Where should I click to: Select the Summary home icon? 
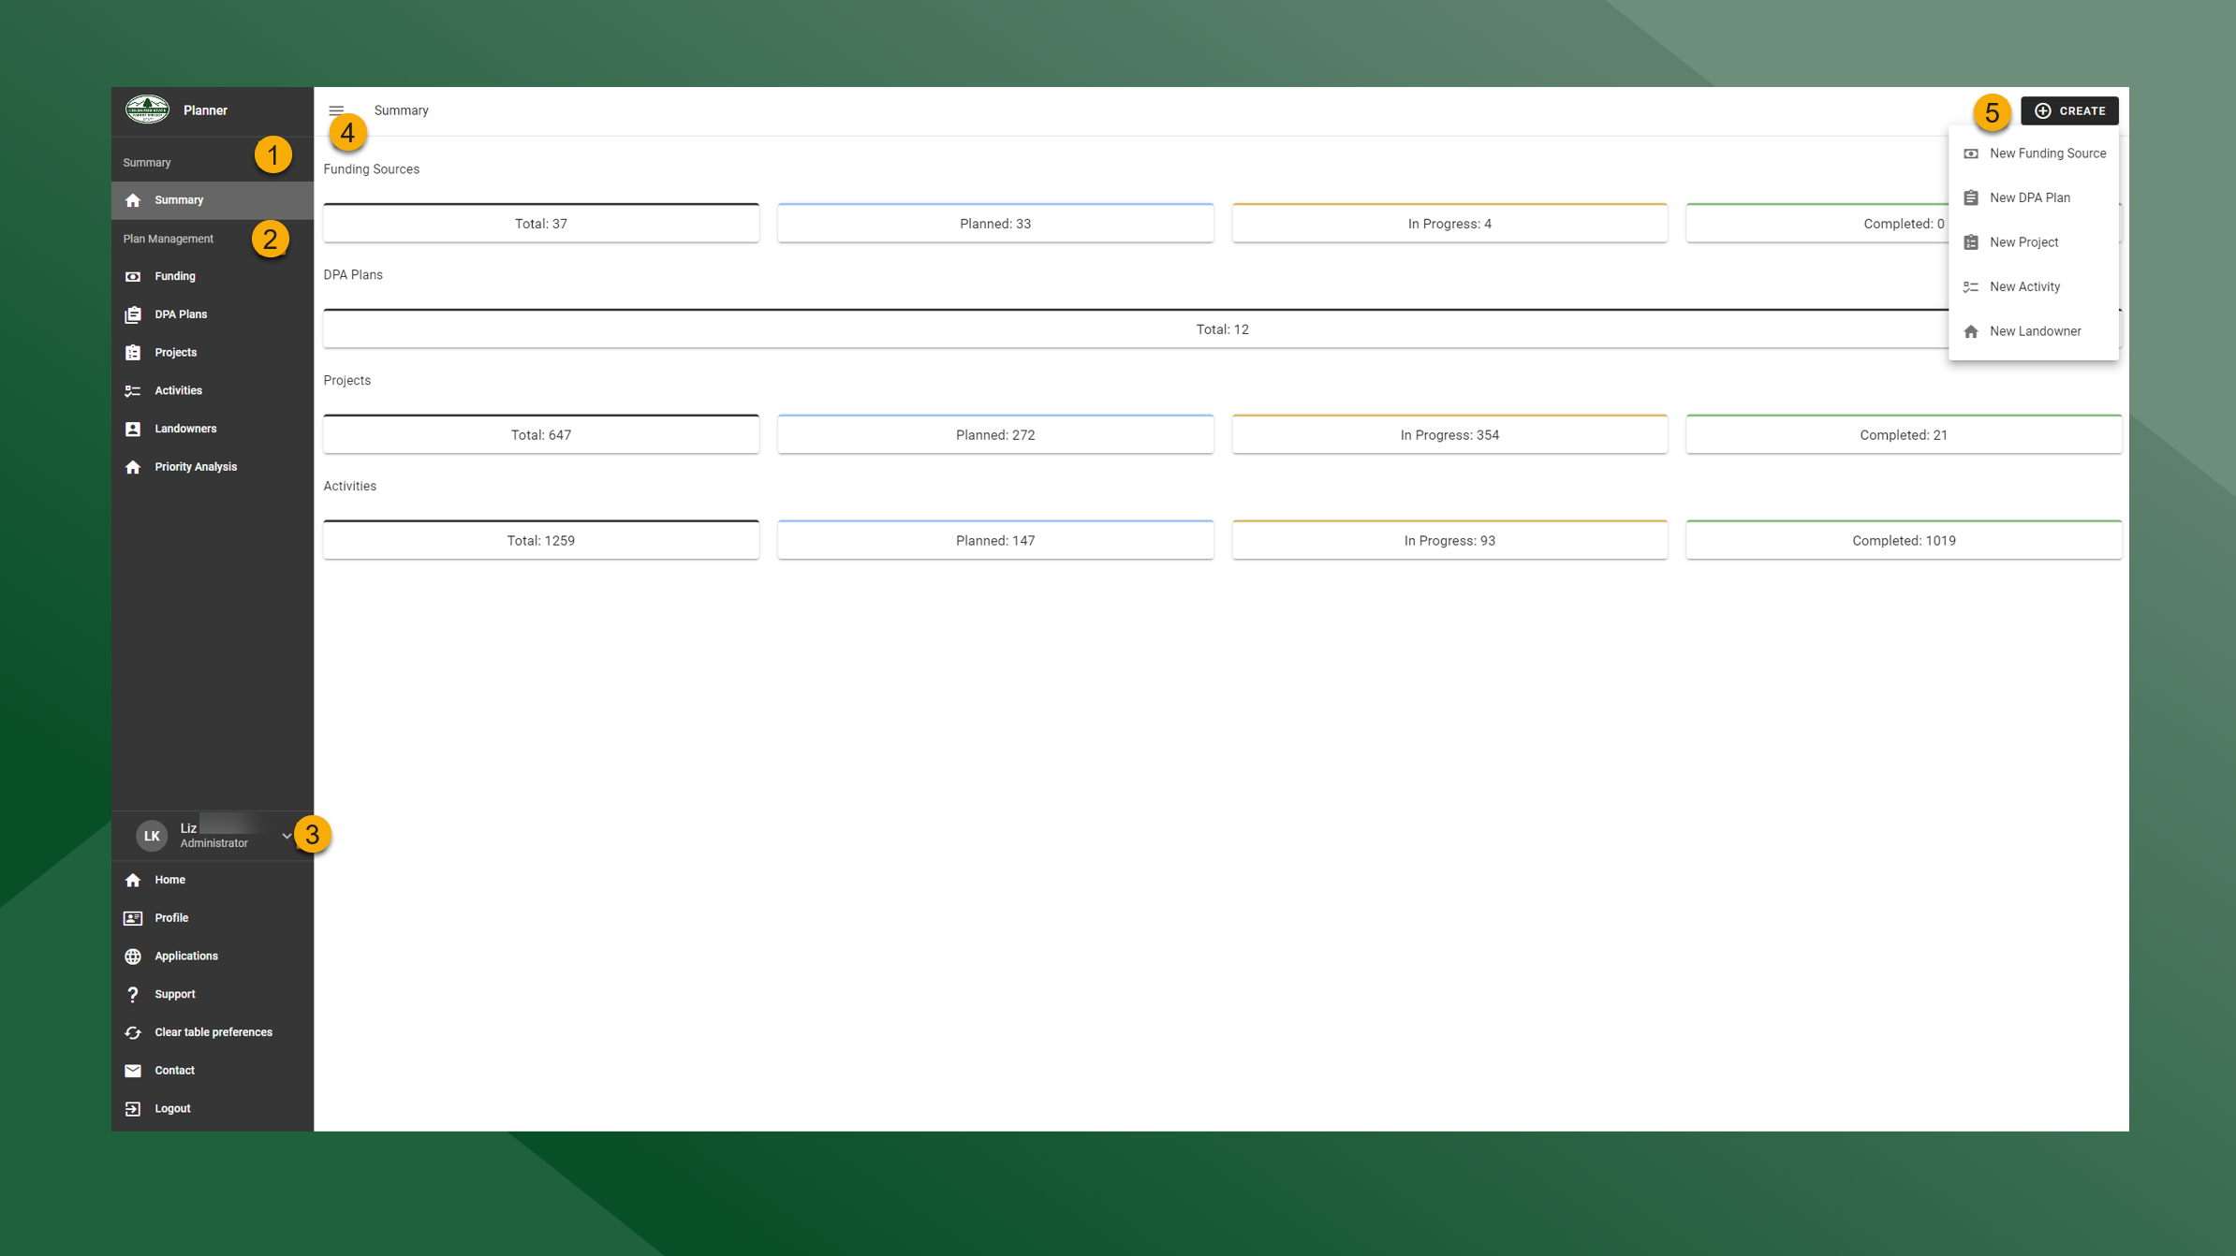point(134,199)
